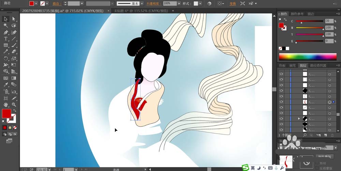This screenshot has width=341, height=171.
Task: Select the Line Segment tool
Action: 14,39
